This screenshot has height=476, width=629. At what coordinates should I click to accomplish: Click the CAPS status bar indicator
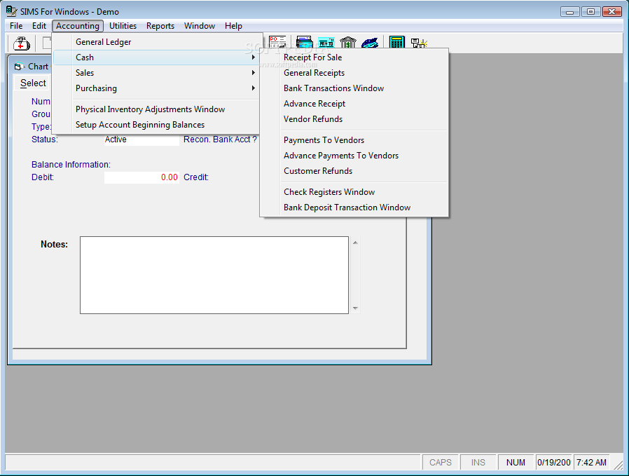pyautogui.click(x=440, y=463)
